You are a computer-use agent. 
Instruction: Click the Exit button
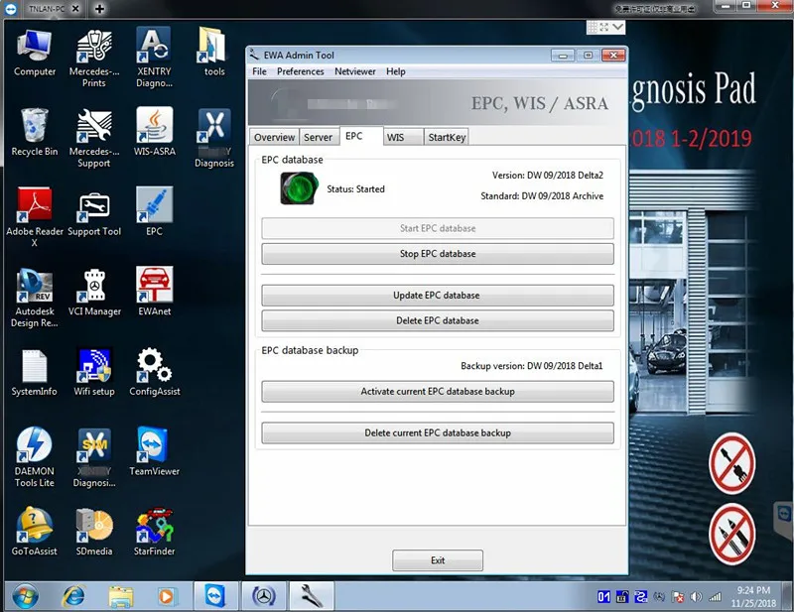(x=438, y=560)
